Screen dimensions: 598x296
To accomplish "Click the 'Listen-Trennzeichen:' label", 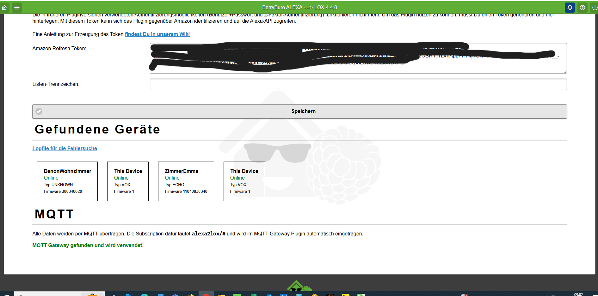I will coord(56,84).
